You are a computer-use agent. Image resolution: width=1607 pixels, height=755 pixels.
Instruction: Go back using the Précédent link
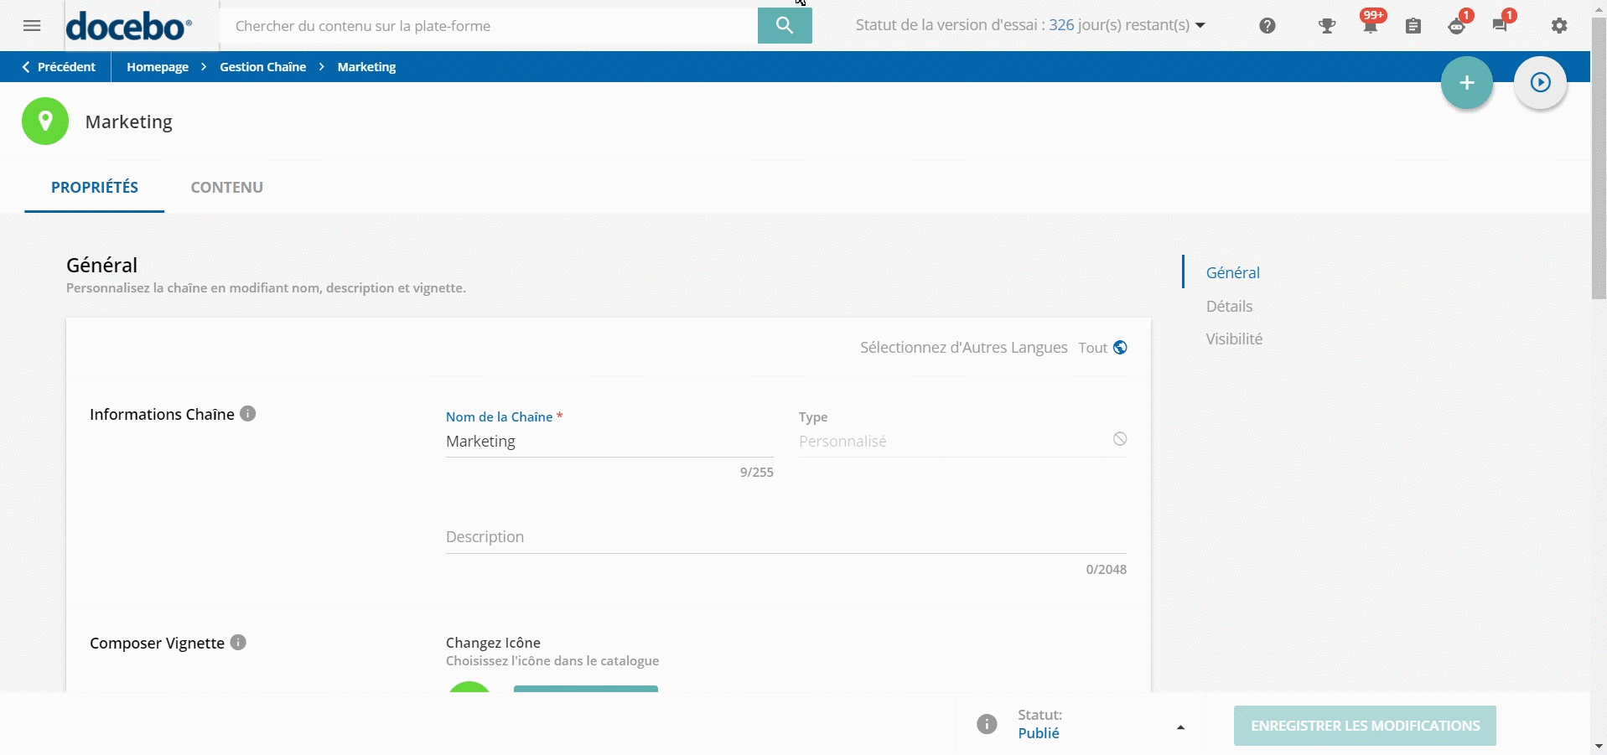tap(58, 67)
